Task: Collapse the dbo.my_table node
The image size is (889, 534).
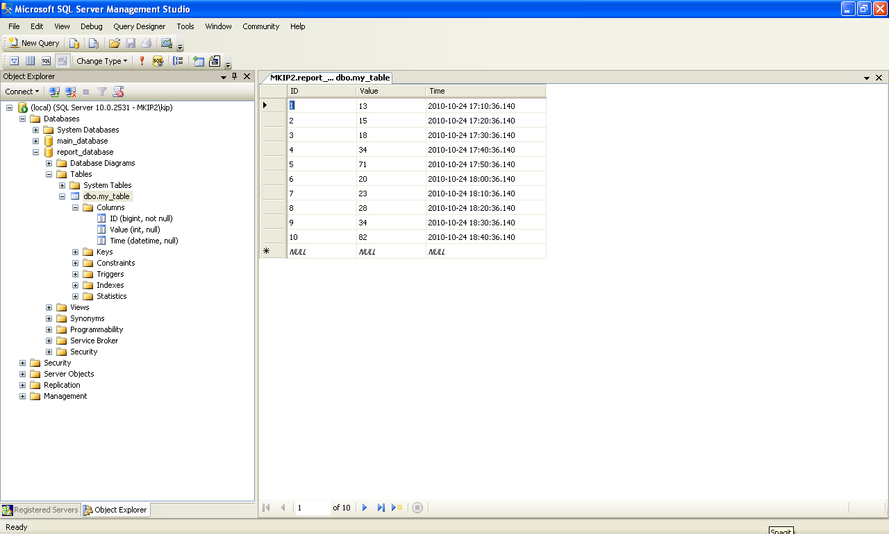Action: tap(63, 196)
